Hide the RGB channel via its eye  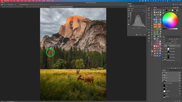[162, 73]
